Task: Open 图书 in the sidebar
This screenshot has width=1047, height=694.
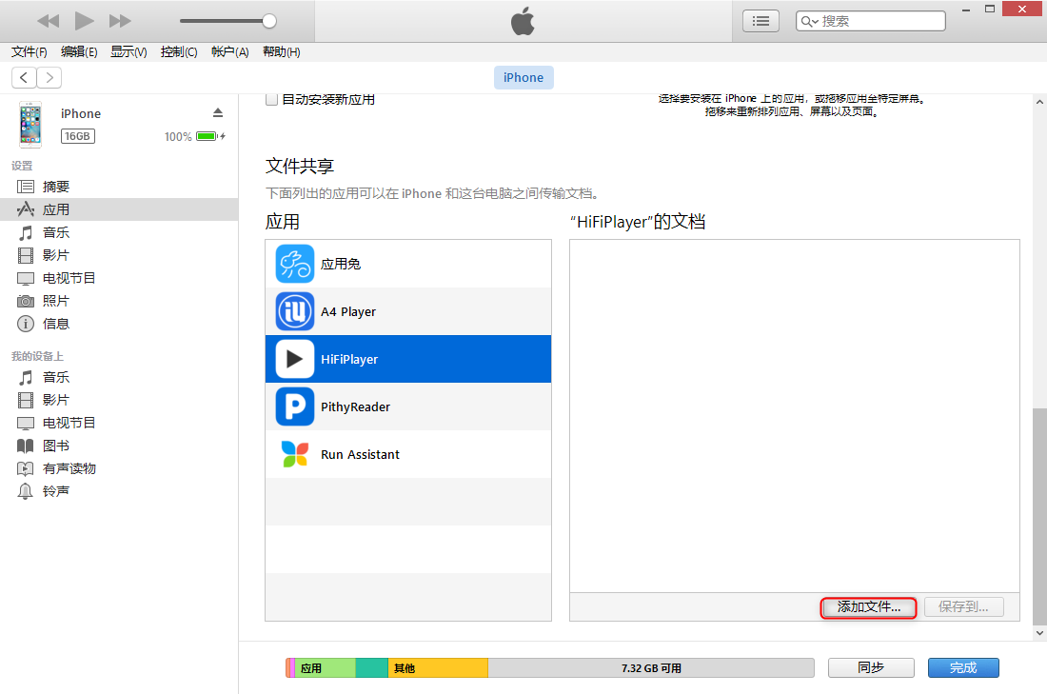Action: [x=56, y=446]
